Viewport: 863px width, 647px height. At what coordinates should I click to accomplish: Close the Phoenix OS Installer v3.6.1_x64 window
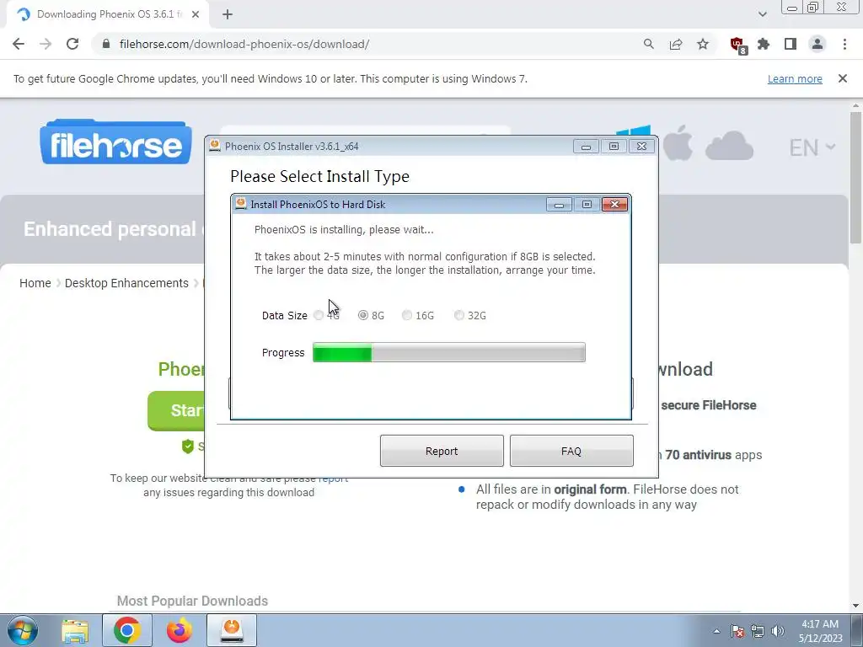click(x=641, y=147)
